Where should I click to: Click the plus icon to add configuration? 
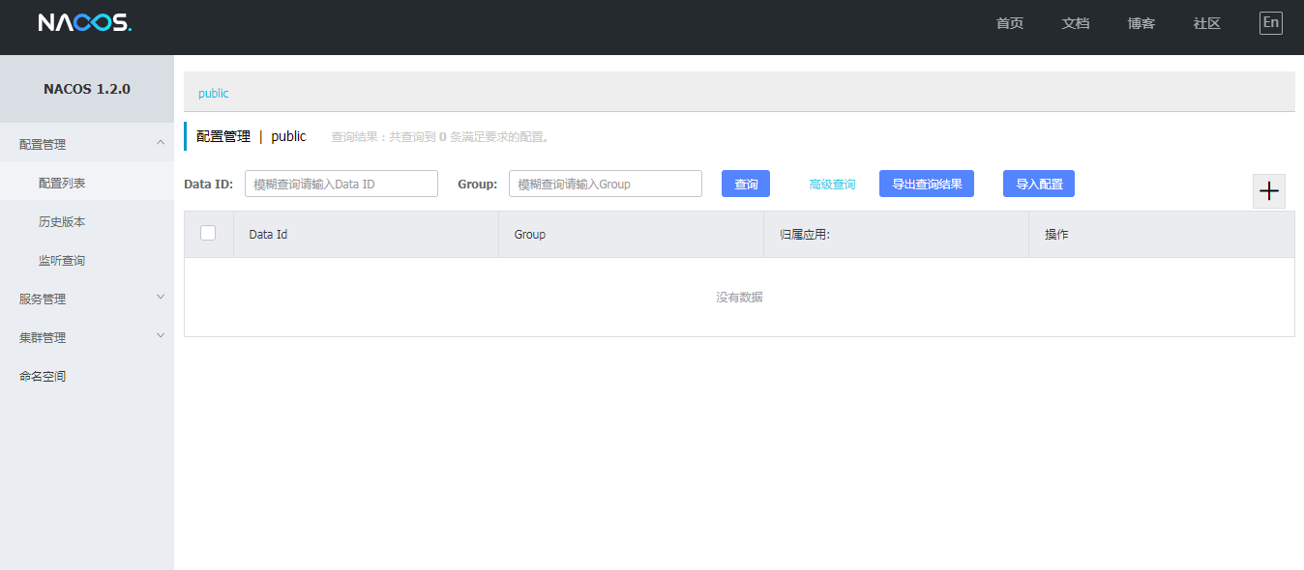coord(1268,191)
